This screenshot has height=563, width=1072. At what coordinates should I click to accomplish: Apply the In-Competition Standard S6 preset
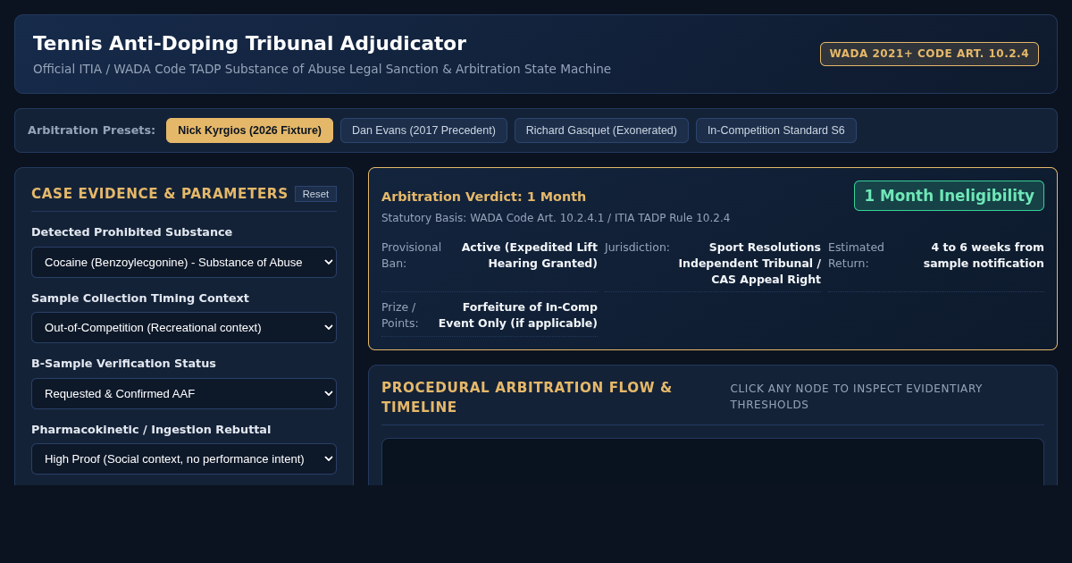[775, 130]
